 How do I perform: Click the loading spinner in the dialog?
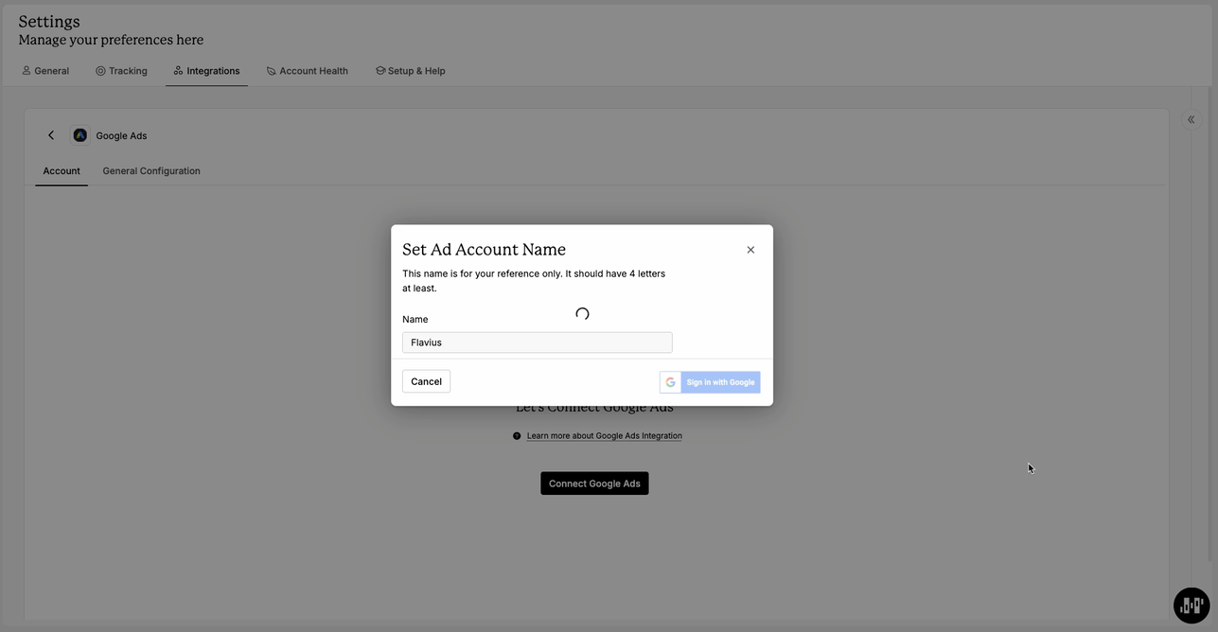click(582, 314)
